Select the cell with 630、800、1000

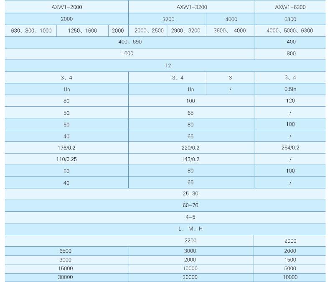[x=31, y=31]
